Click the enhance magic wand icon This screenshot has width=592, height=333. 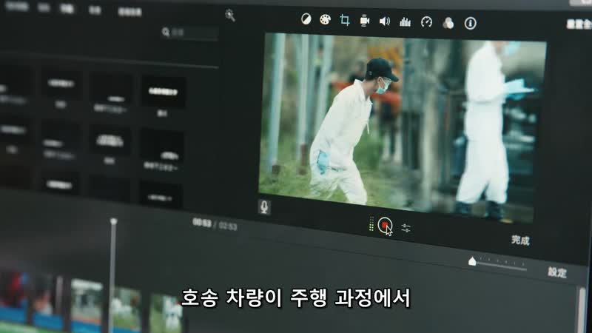click(x=230, y=16)
